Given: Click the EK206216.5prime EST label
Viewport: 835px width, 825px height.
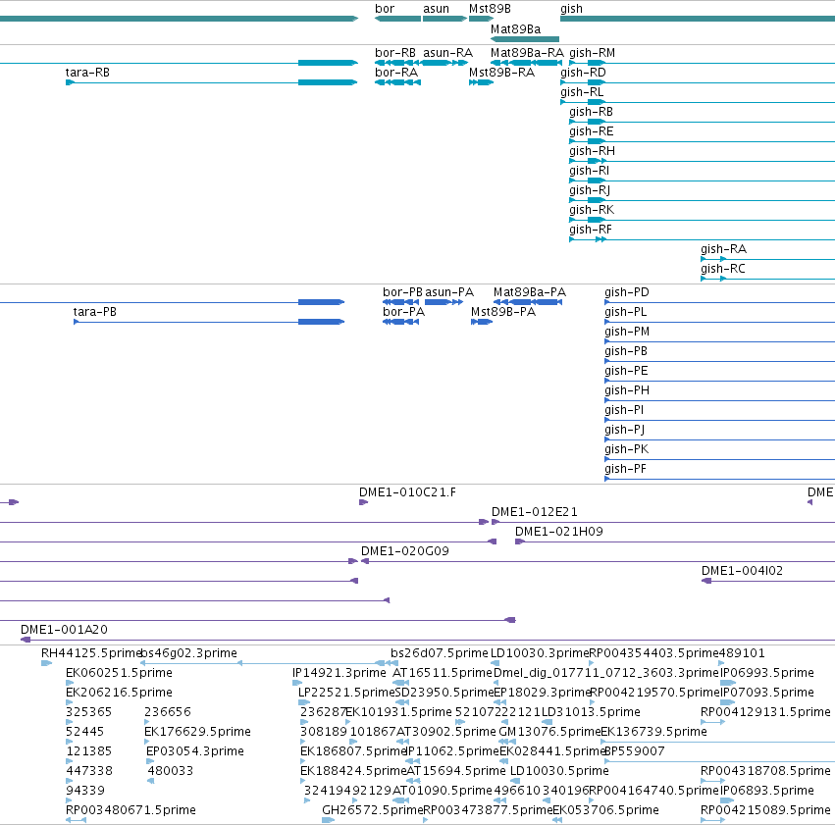Looking at the screenshot, I should pos(120,693).
